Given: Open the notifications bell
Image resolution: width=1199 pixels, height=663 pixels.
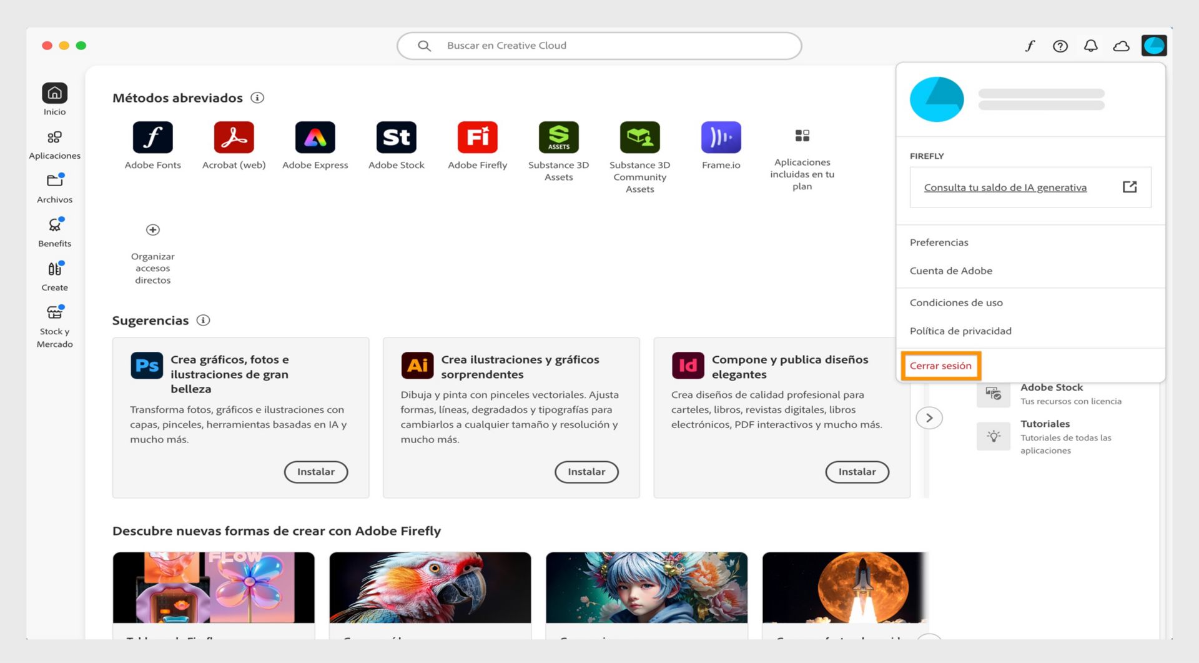Looking at the screenshot, I should 1091,46.
